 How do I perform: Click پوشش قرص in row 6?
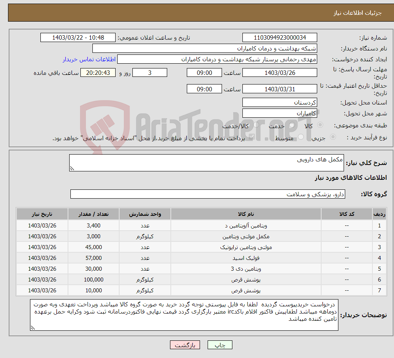pos(246,280)
